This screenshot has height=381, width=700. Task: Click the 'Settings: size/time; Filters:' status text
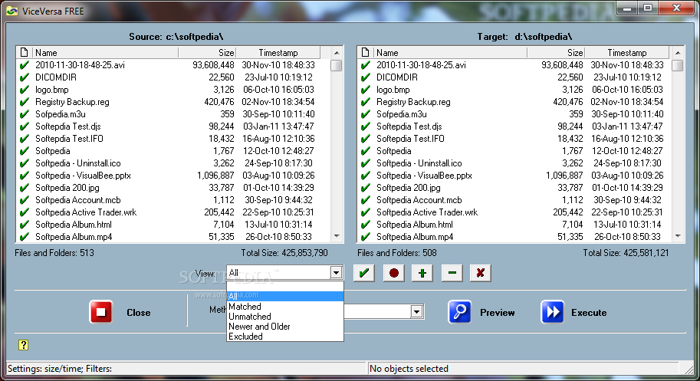coord(59,369)
